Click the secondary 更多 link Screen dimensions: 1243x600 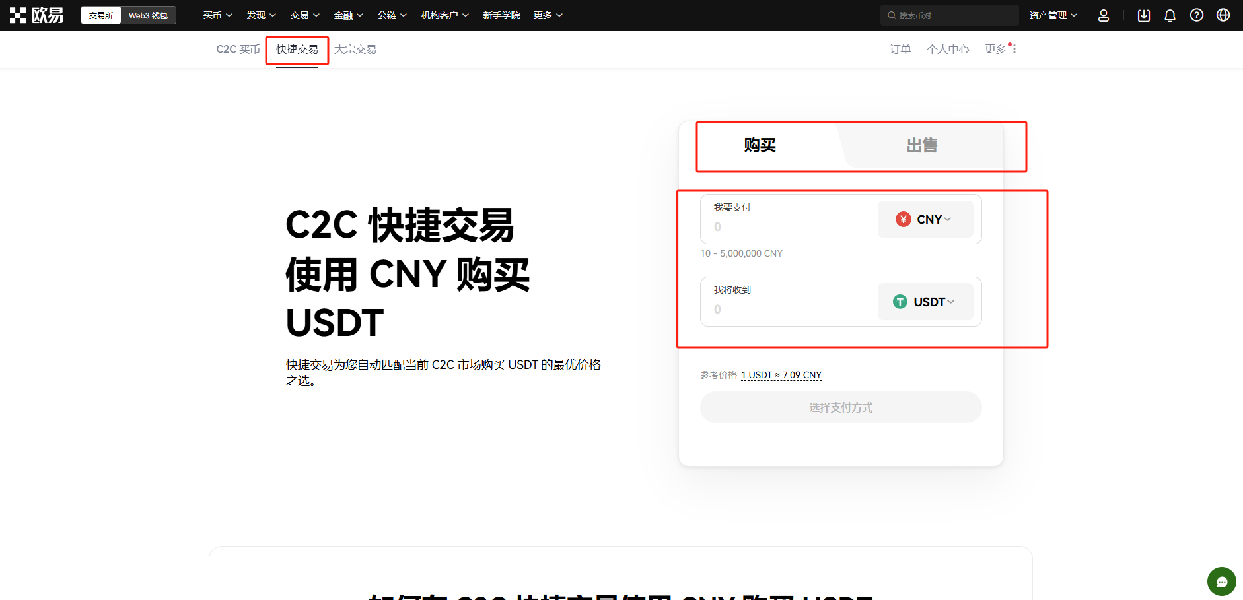[x=995, y=50]
